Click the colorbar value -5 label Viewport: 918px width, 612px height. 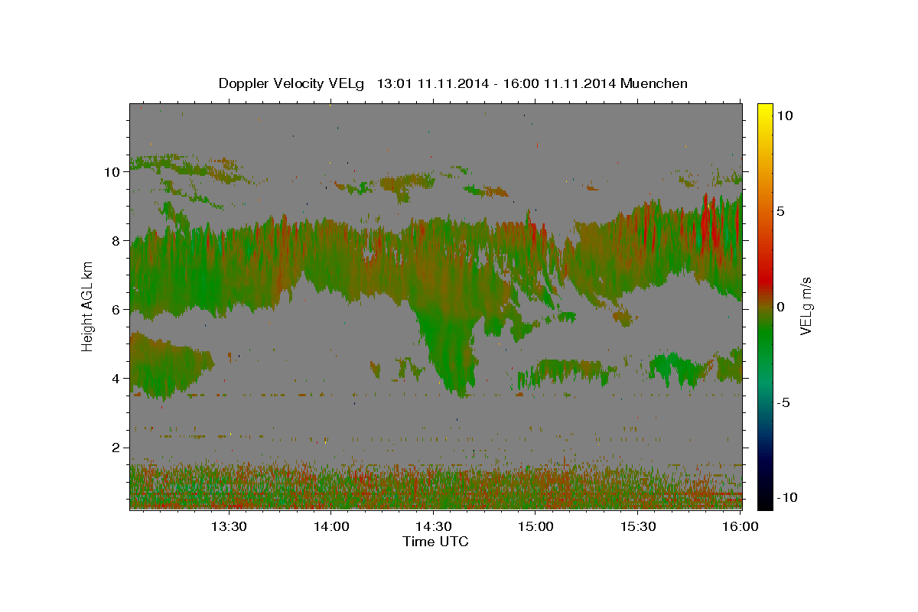click(x=783, y=402)
